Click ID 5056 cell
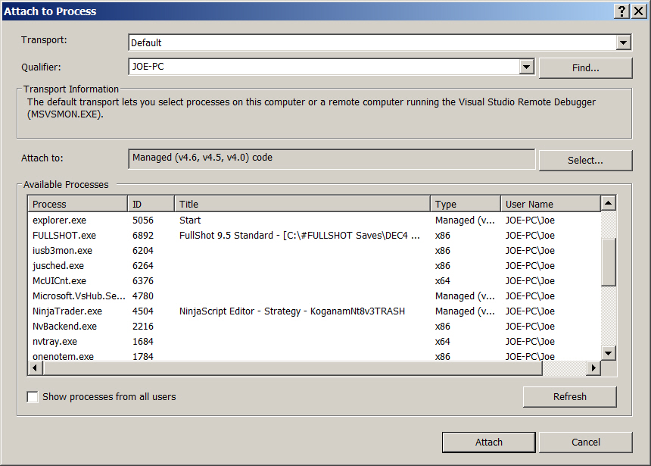 coord(143,220)
